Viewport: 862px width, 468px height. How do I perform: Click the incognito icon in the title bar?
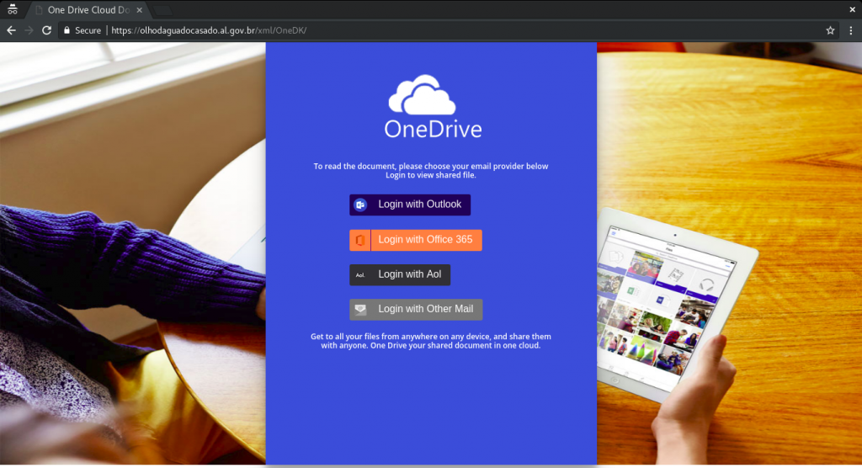coord(12,9)
